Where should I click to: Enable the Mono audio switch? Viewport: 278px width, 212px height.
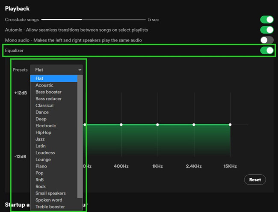[x=267, y=40]
